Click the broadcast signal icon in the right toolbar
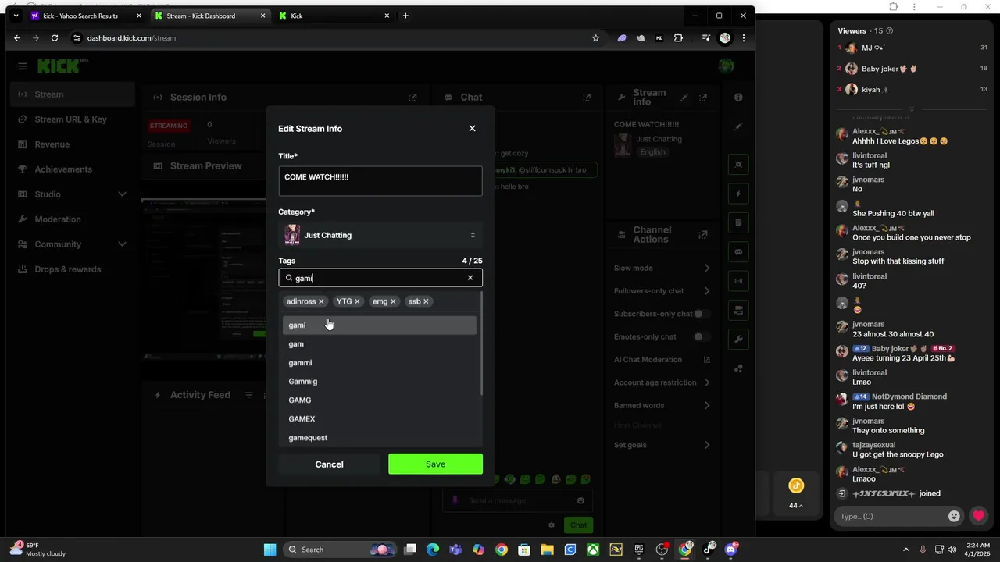Screen dimensions: 1000x562 click(x=738, y=281)
